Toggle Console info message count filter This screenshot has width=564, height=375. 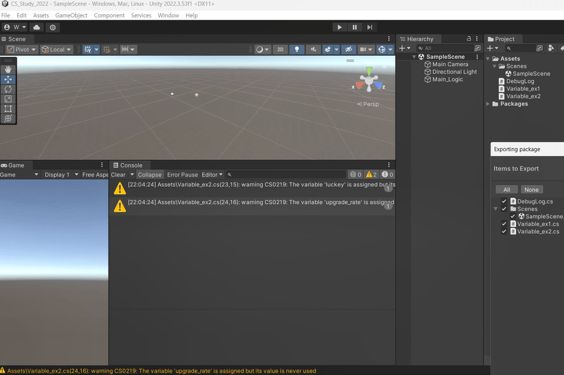[x=356, y=174]
